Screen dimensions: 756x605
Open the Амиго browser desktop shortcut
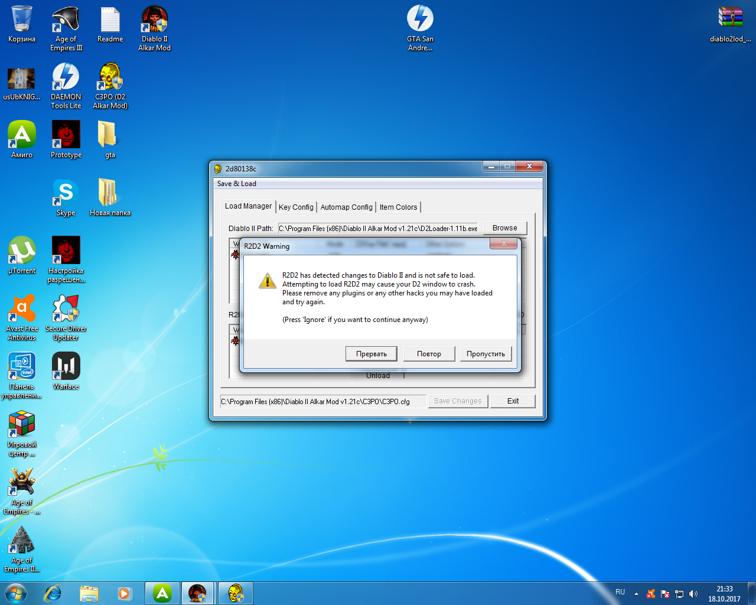pos(22,139)
